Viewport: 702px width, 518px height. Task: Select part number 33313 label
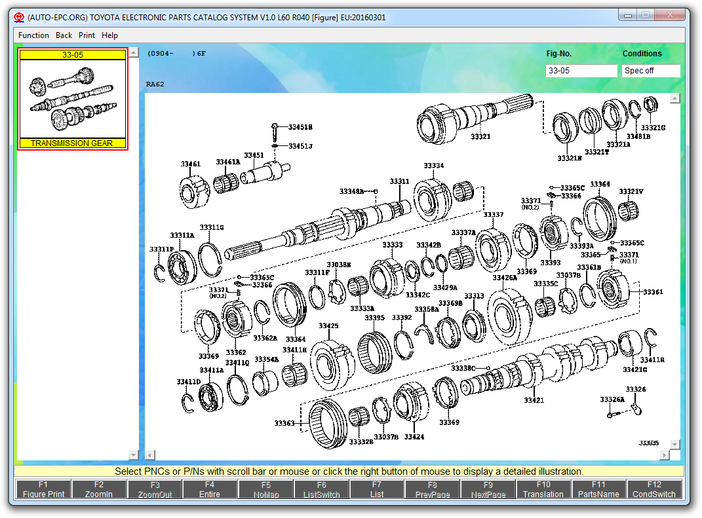point(474,296)
